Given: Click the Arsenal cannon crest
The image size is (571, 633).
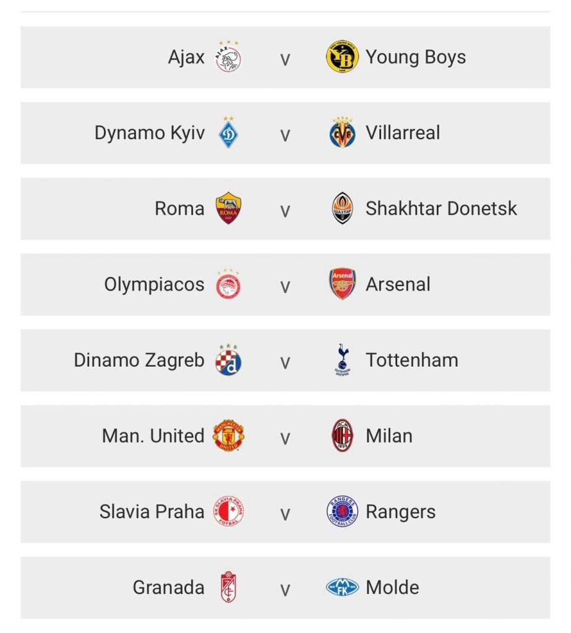Looking at the screenshot, I should 342,284.
